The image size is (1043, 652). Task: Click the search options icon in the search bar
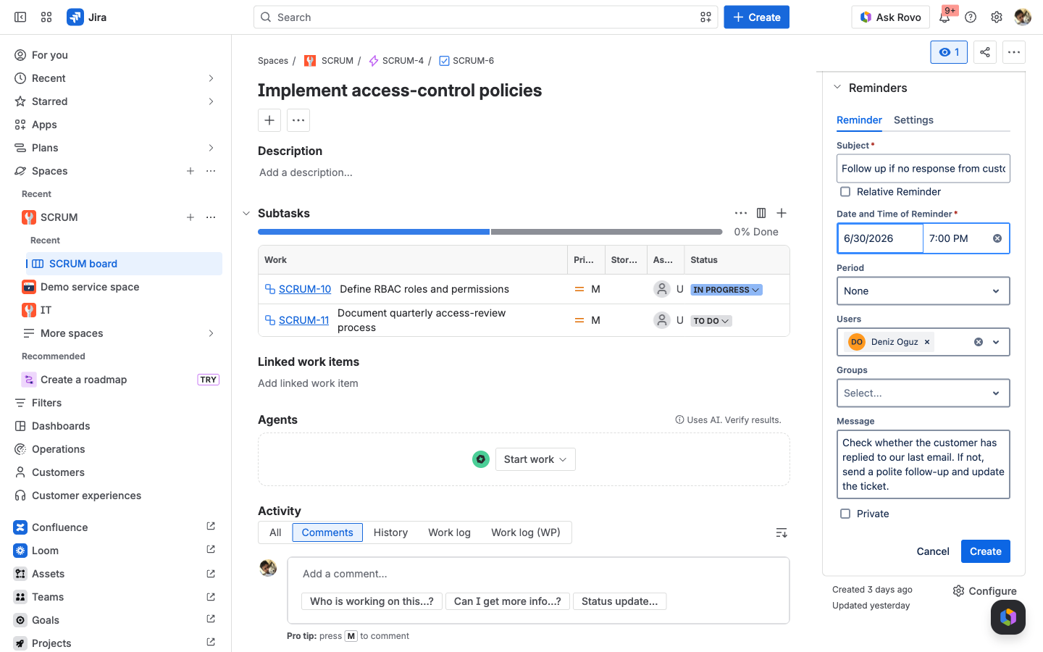tap(705, 17)
